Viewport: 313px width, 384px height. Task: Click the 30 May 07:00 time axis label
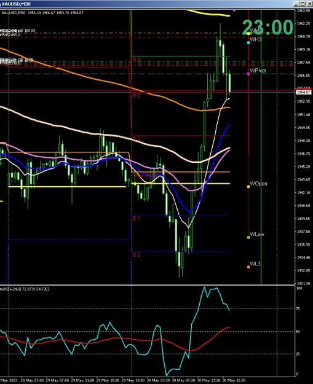tap(183, 380)
